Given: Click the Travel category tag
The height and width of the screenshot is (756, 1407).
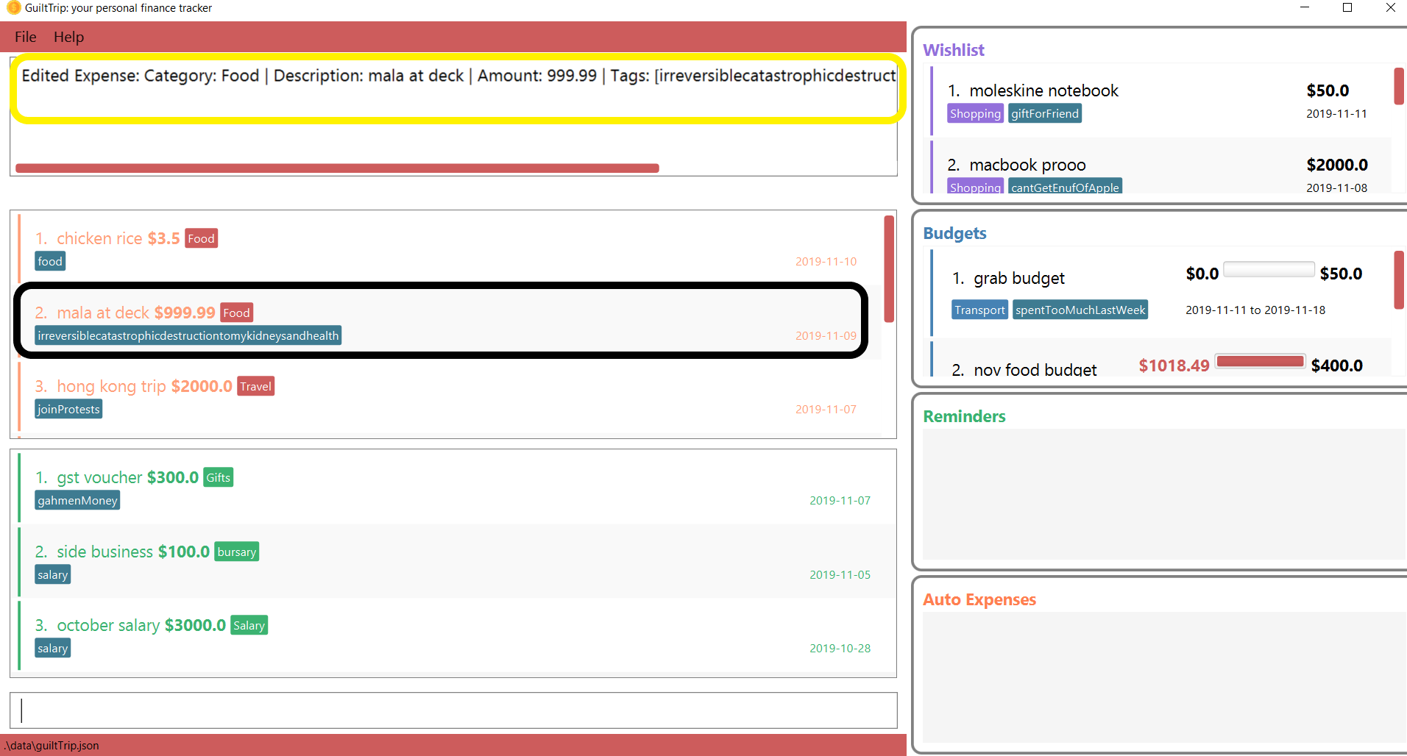Looking at the screenshot, I should (x=255, y=386).
